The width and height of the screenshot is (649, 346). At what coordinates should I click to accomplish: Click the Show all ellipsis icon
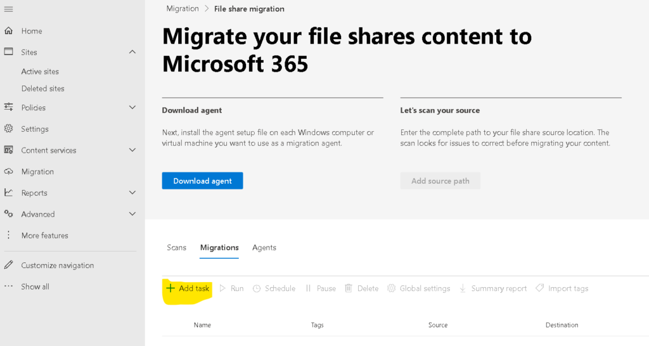(x=8, y=286)
